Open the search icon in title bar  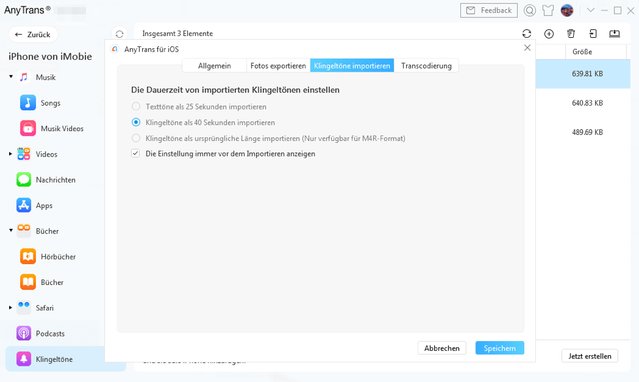529,10
